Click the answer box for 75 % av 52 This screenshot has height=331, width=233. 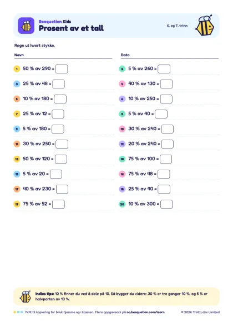[x=58, y=204]
